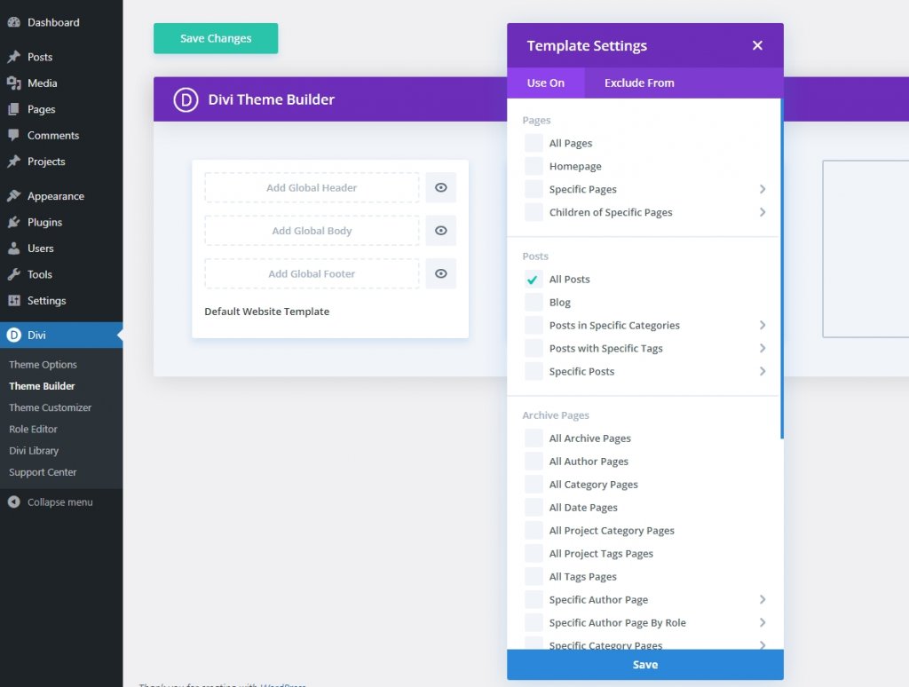Check the All Archive Pages checkbox

click(534, 438)
